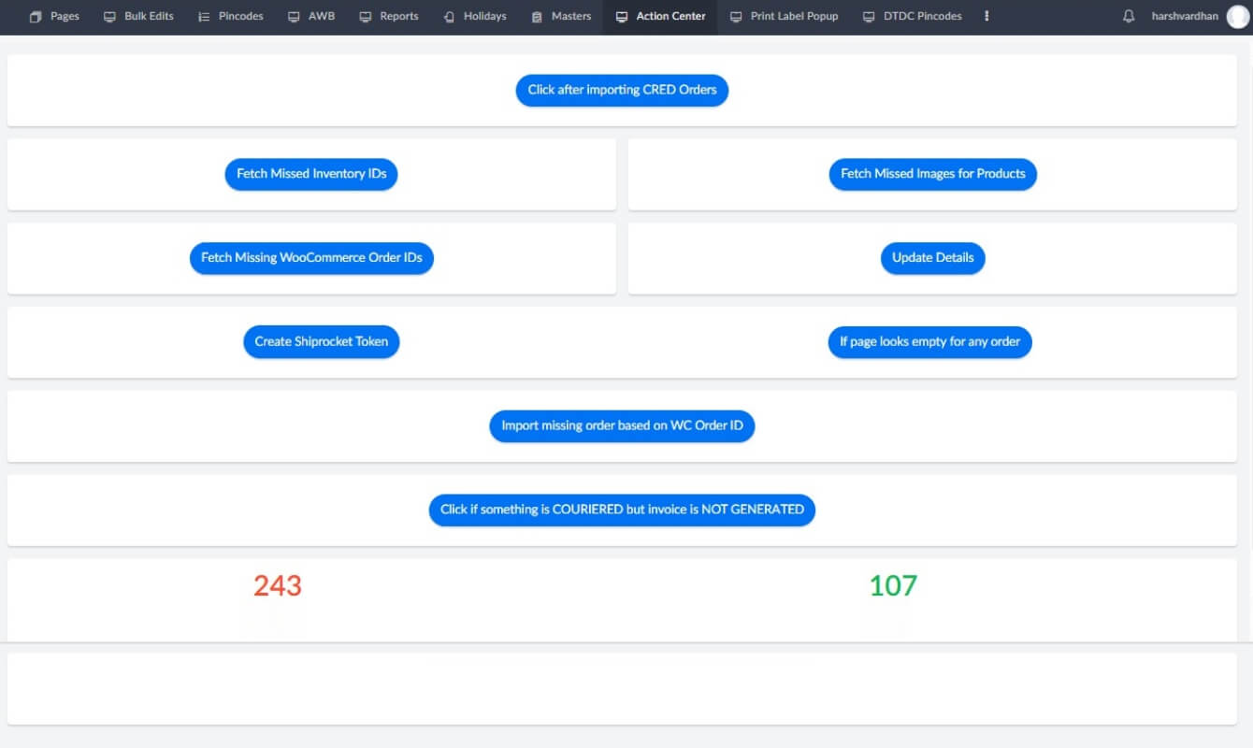Screen dimensions: 1253x748
Task: Click the three-dot more options icon
Action: (987, 17)
